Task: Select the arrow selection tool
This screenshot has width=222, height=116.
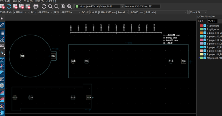Action: [2, 18]
